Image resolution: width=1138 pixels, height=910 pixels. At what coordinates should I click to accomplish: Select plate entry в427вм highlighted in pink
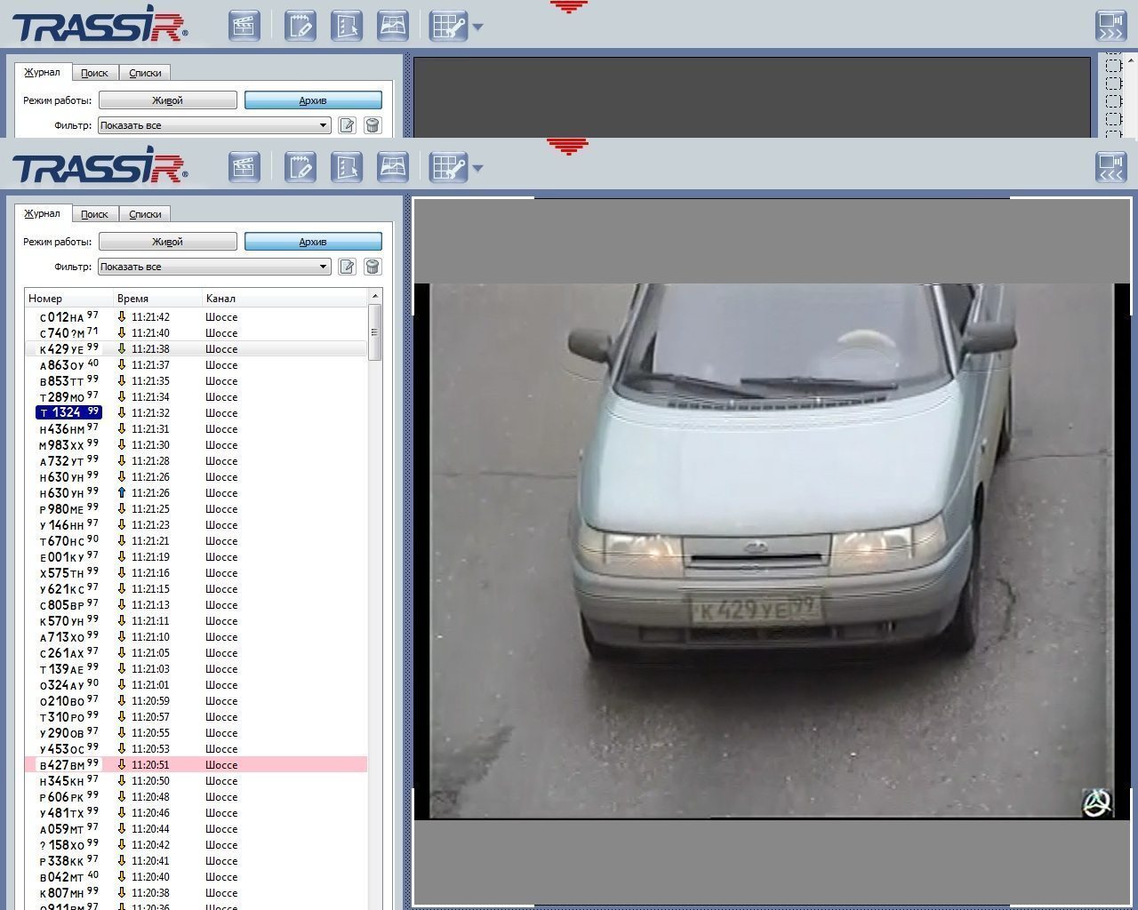pos(68,764)
